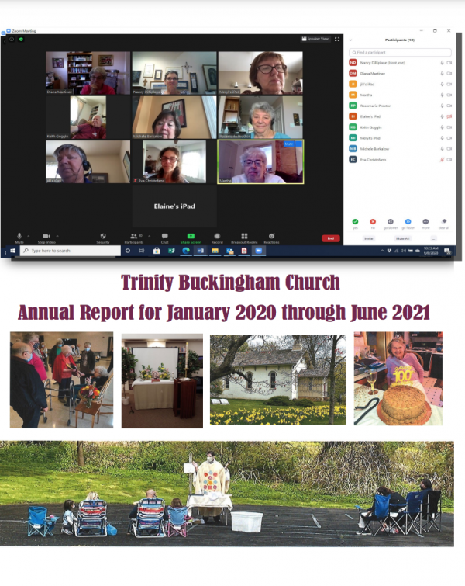Click the blue Mute button on Martha's tile
The image size is (465, 586).
[x=288, y=144]
